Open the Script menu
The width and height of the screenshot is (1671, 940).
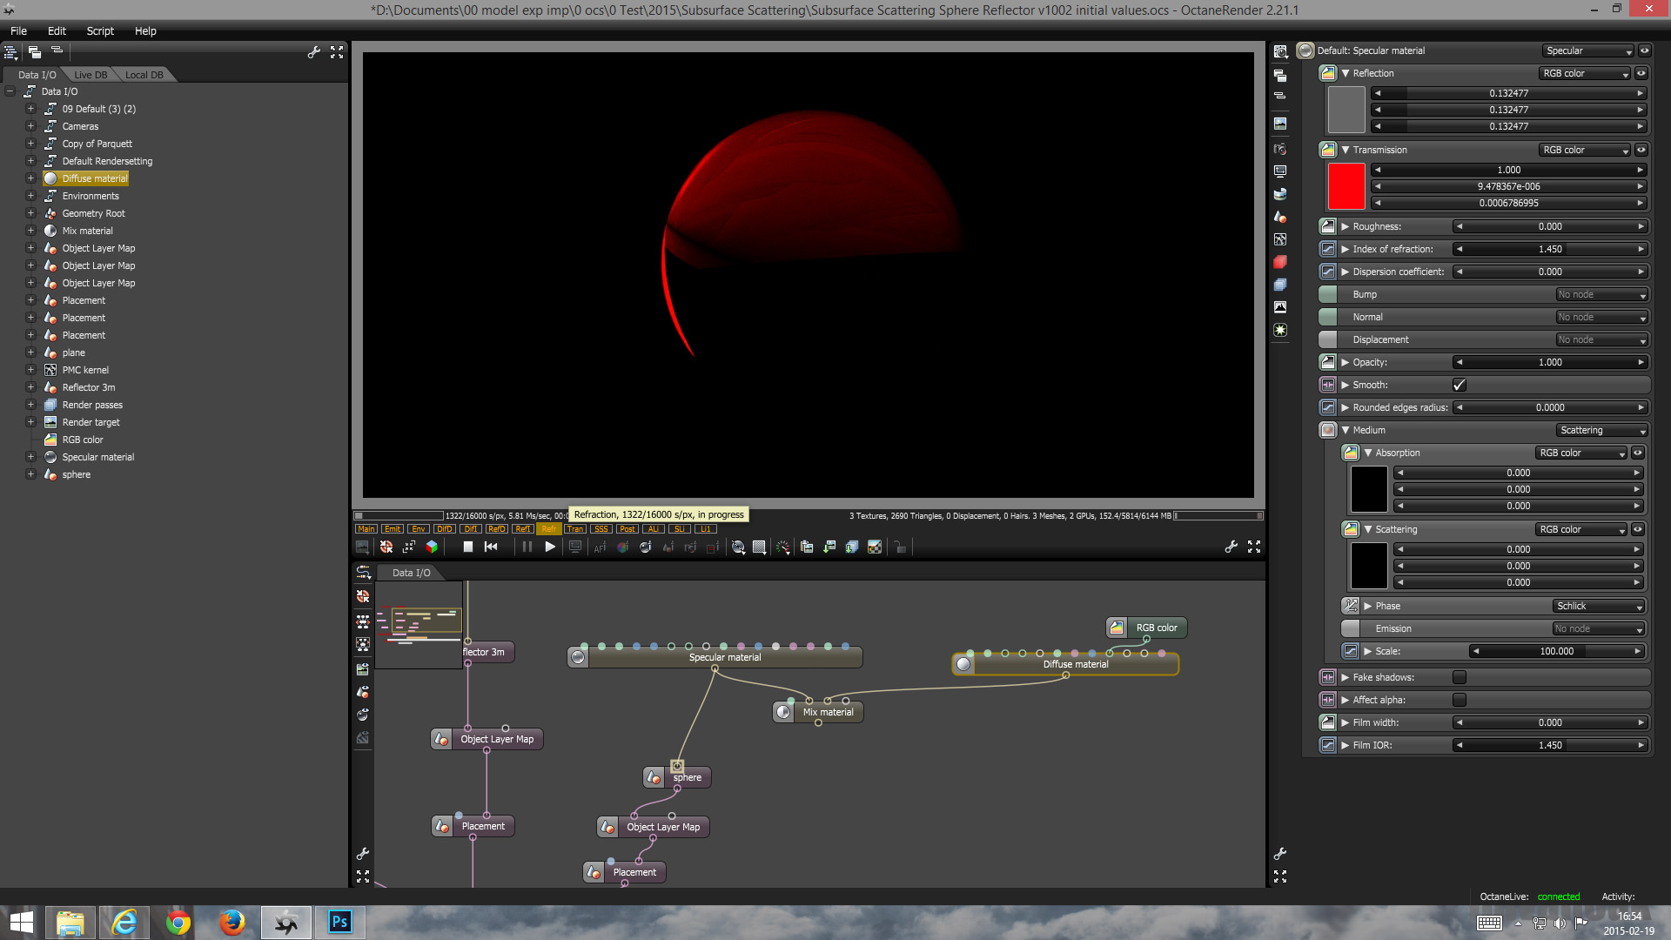100,30
